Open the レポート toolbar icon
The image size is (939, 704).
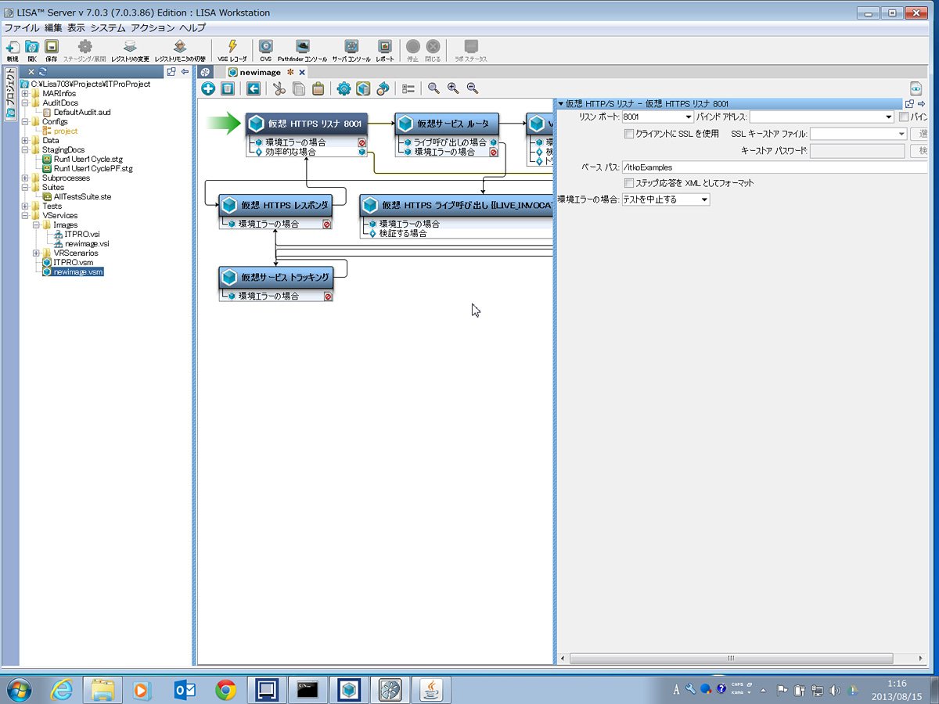coord(385,47)
